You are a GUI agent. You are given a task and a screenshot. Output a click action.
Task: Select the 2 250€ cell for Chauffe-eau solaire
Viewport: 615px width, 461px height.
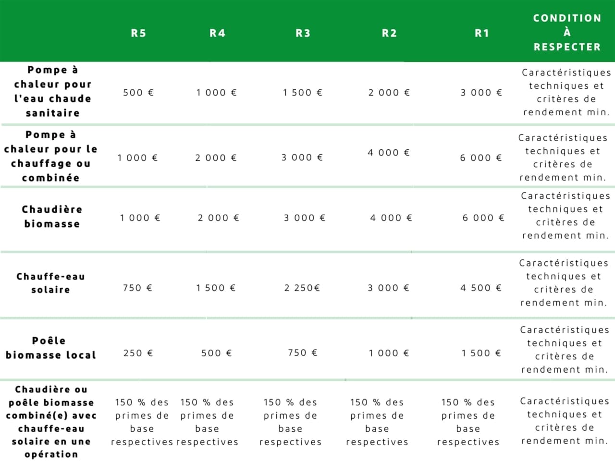(x=302, y=288)
